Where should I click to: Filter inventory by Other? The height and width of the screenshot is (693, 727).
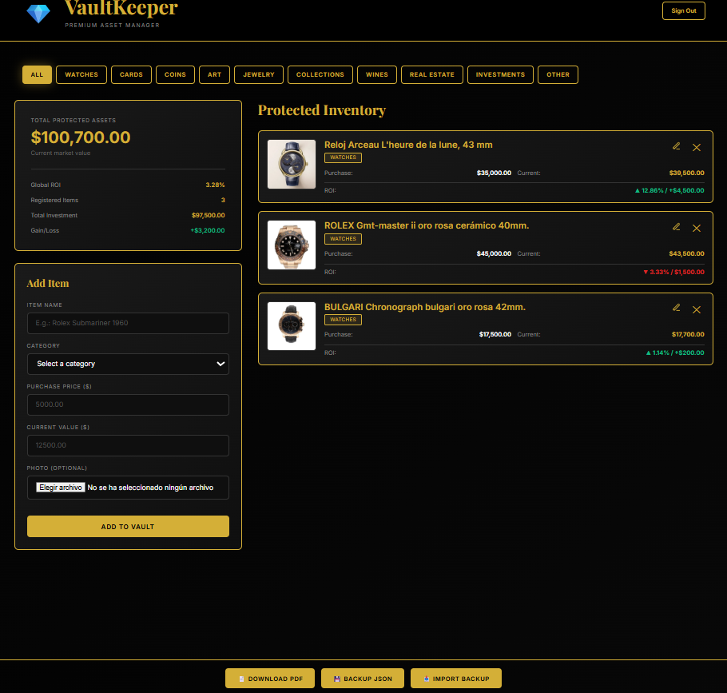[558, 74]
